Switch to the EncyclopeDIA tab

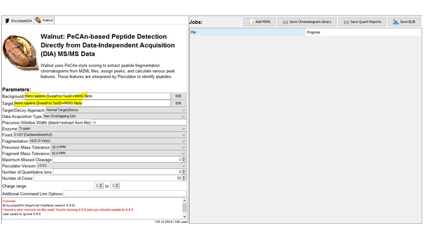pyautogui.click(x=18, y=21)
